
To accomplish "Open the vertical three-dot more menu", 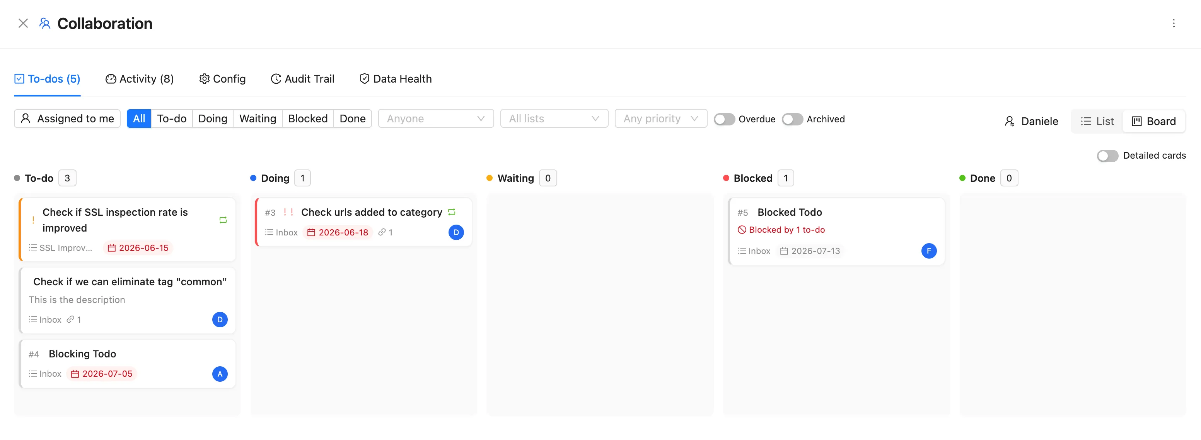I will [x=1174, y=23].
